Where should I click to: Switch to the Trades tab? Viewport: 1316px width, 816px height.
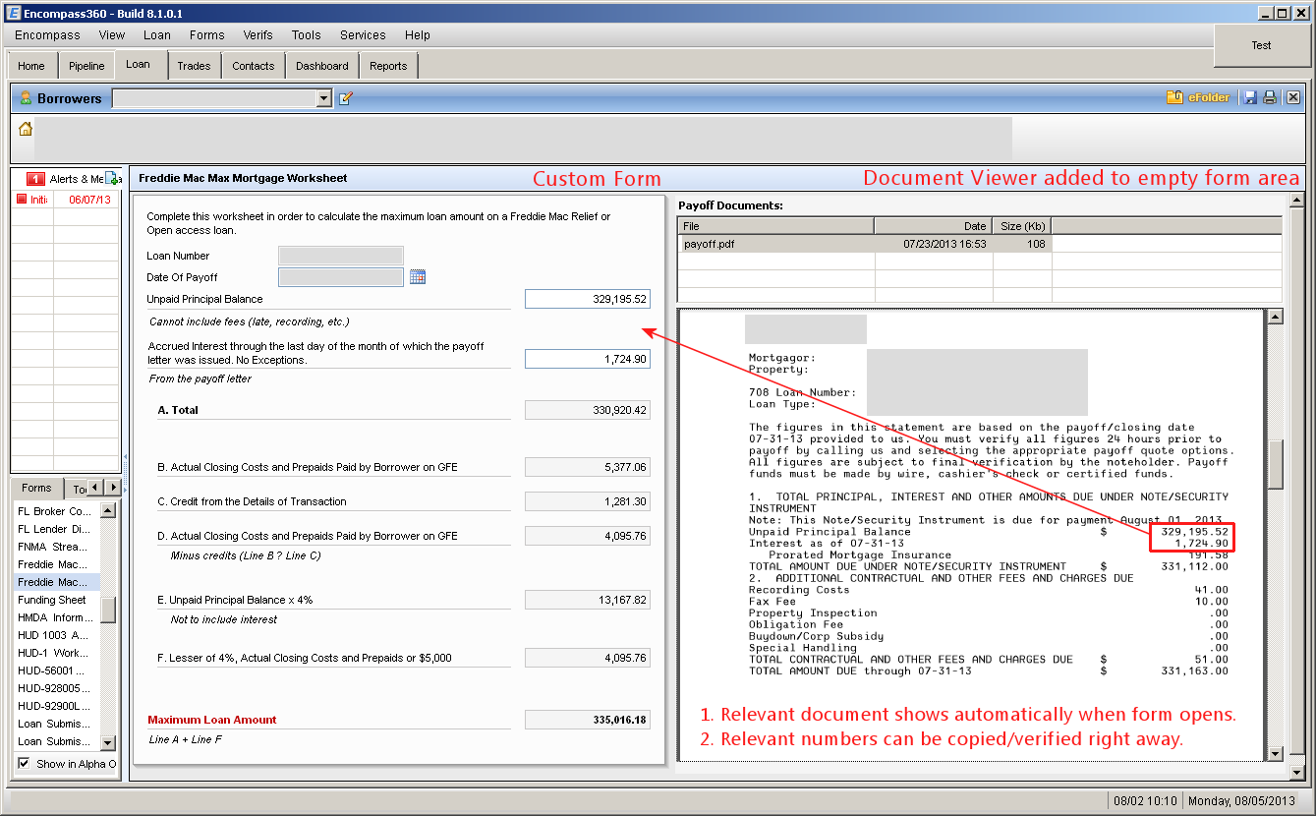194,66
